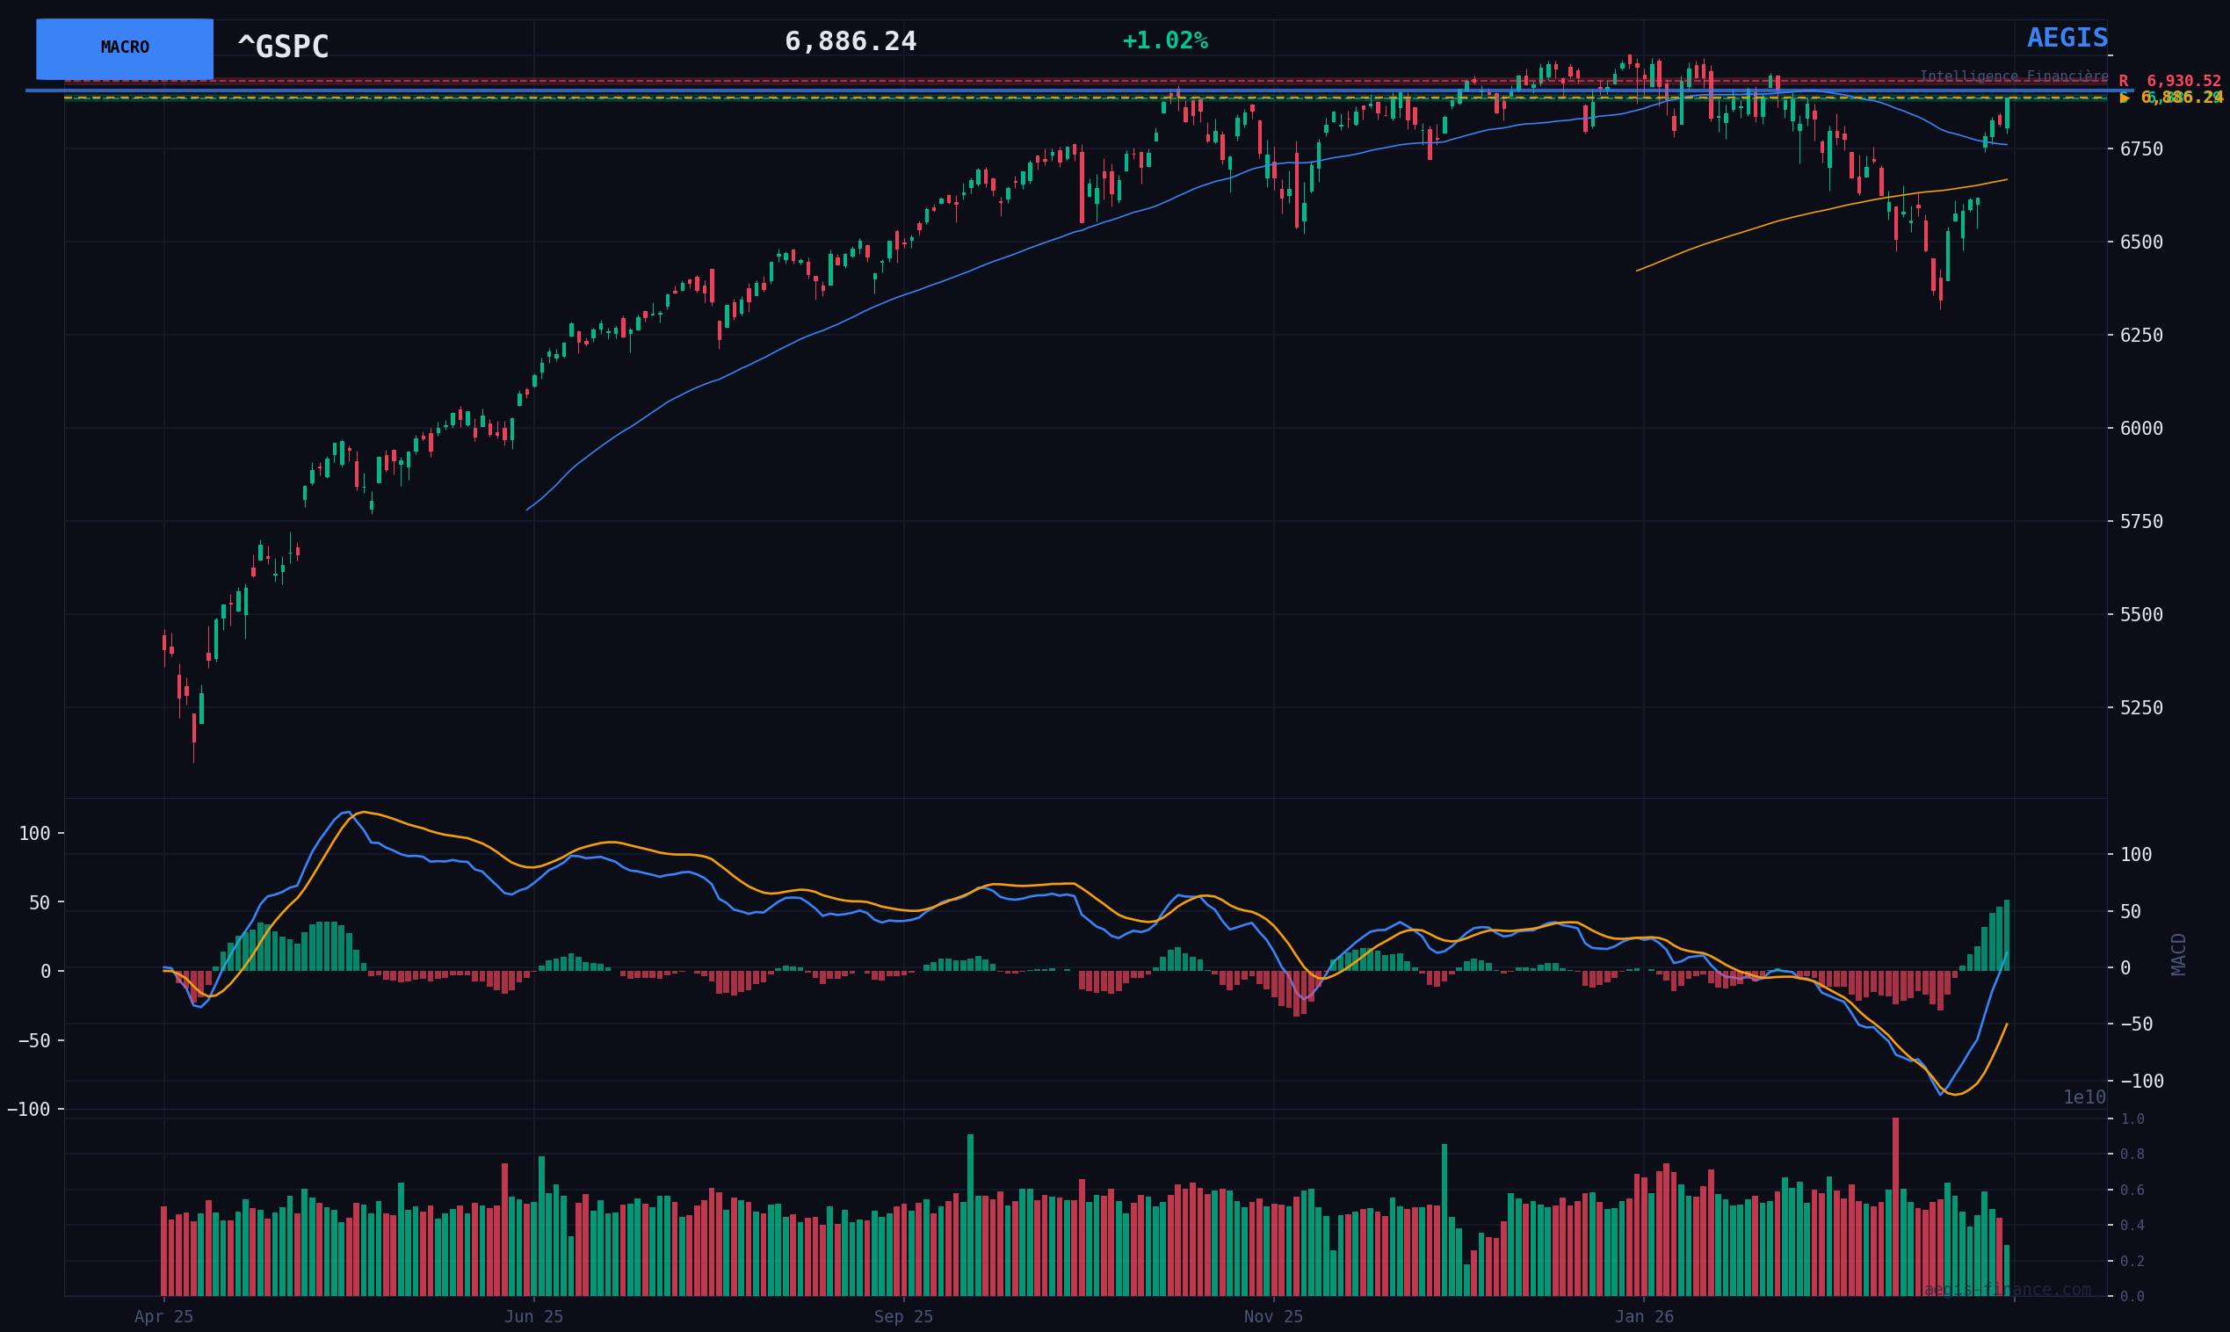The image size is (2230, 1332).
Task: Select the ^GSPC ticker symbol
Action: (283, 47)
